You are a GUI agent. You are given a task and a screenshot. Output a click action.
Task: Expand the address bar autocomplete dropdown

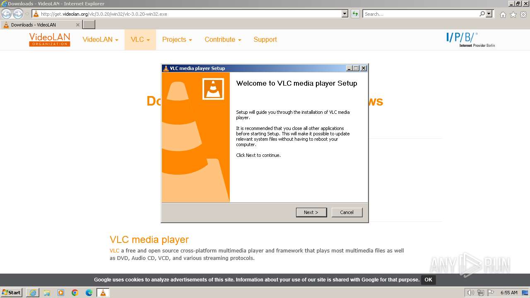click(345, 14)
